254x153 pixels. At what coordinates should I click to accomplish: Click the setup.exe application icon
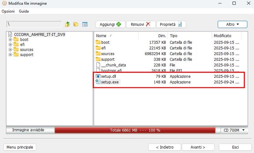click(x=98, y=82)
